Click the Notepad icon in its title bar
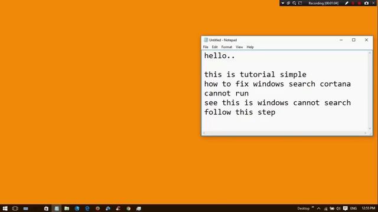Screen dimensions: 378x212 [x=206, y=40]
